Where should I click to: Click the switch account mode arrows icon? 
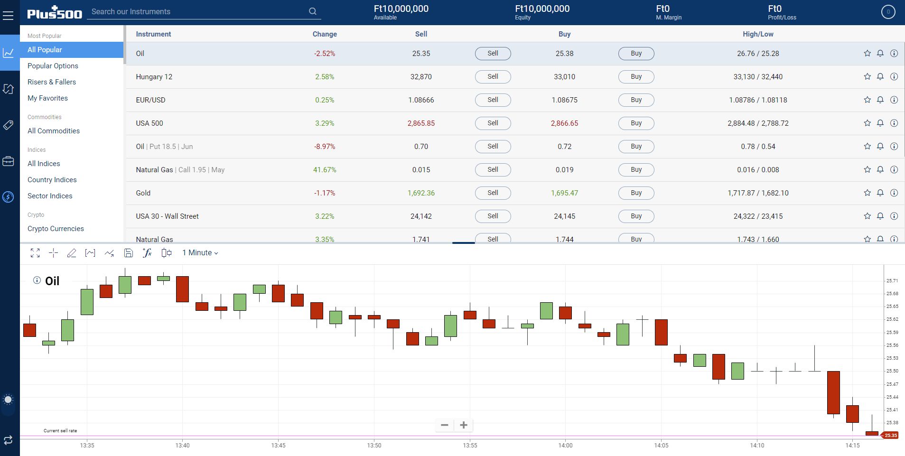click(8, 440)
